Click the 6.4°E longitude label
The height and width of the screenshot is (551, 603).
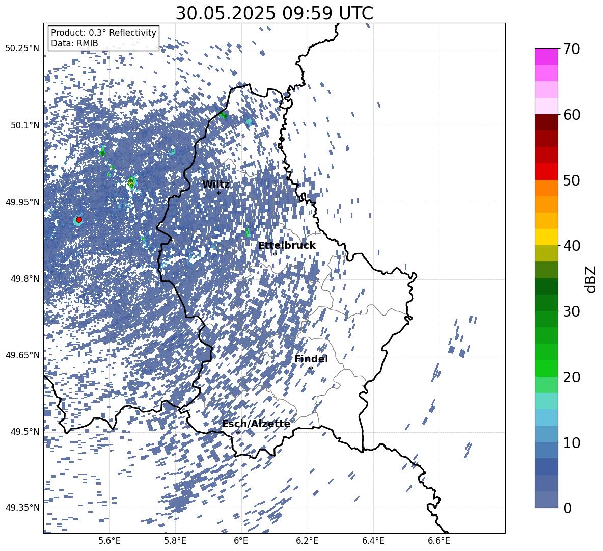(x=373, y=541)
